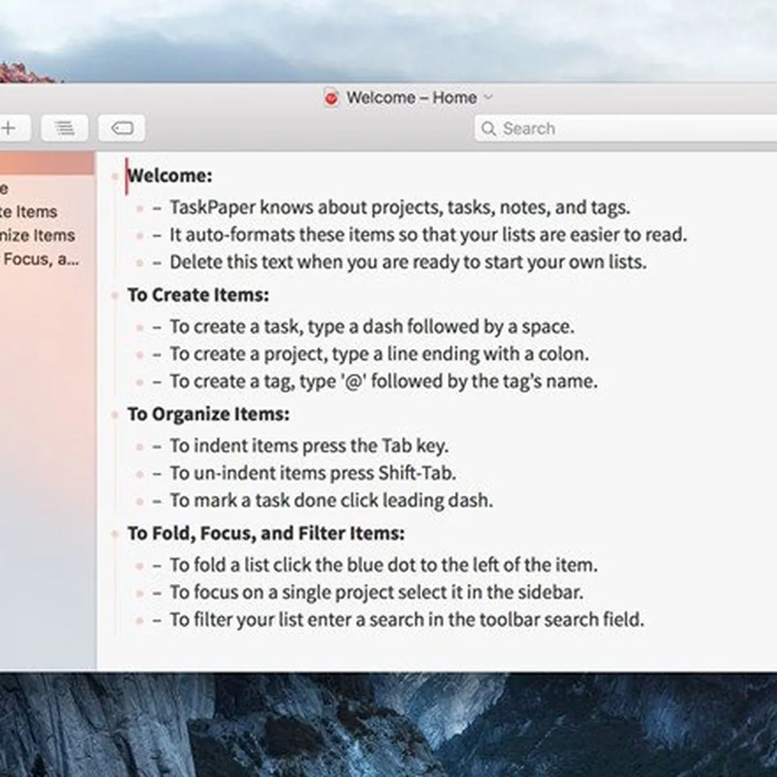This screenshot has height=777, width=777.
Task: Fold the To Organize Items project dot
Action: [115, 414]
